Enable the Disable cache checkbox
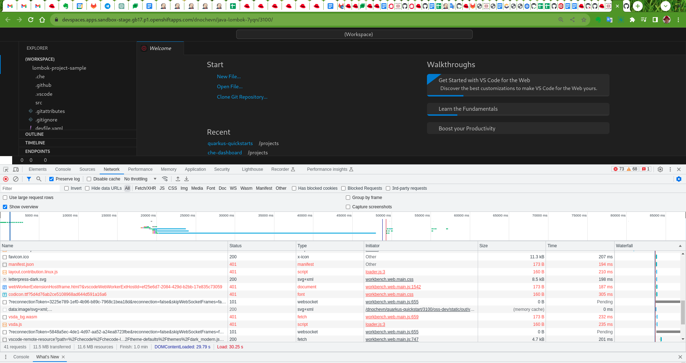The image size is (686, 363). tap(89, 179)
